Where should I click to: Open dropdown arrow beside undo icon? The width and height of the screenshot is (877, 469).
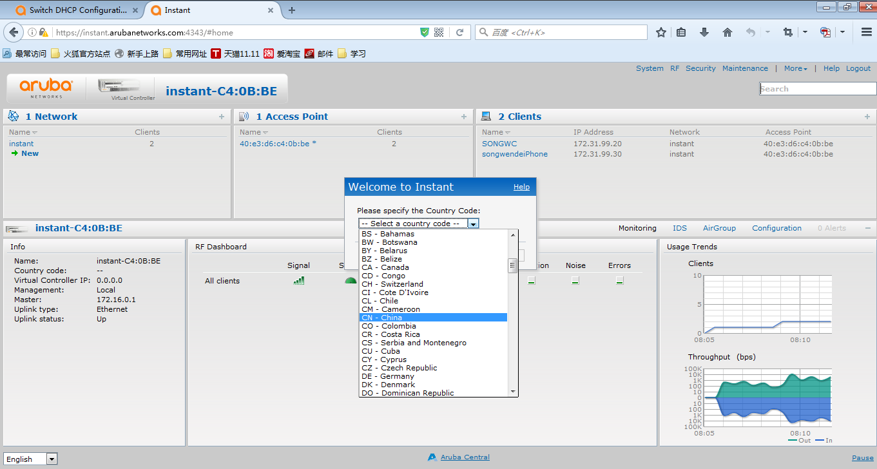pyautogui.click(x=767, y=32)
